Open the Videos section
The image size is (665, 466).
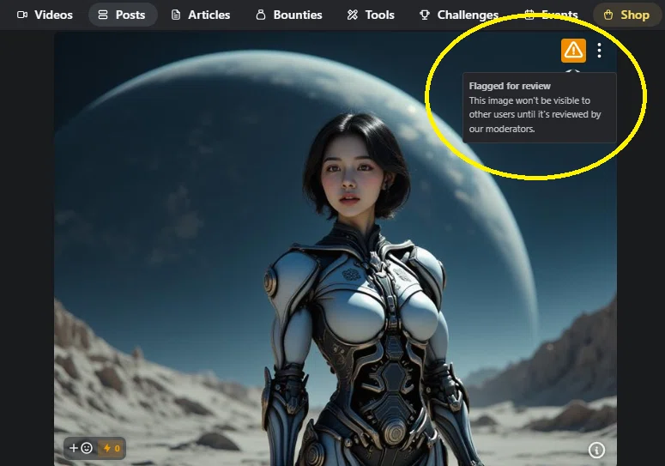point(45,15)
